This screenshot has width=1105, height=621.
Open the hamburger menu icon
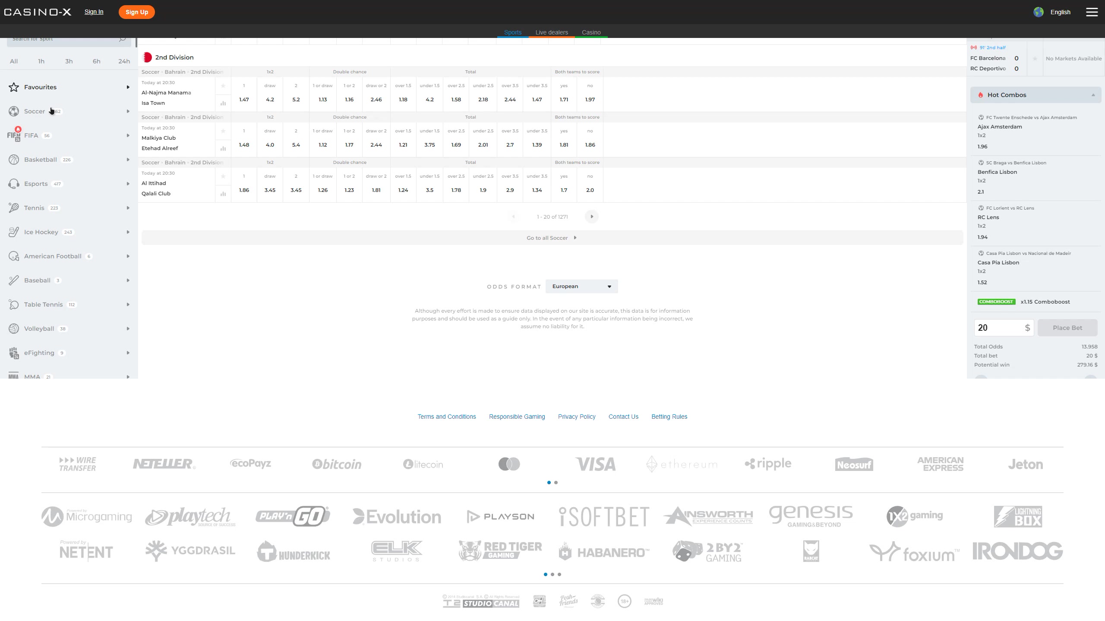tap(1092, 12)
